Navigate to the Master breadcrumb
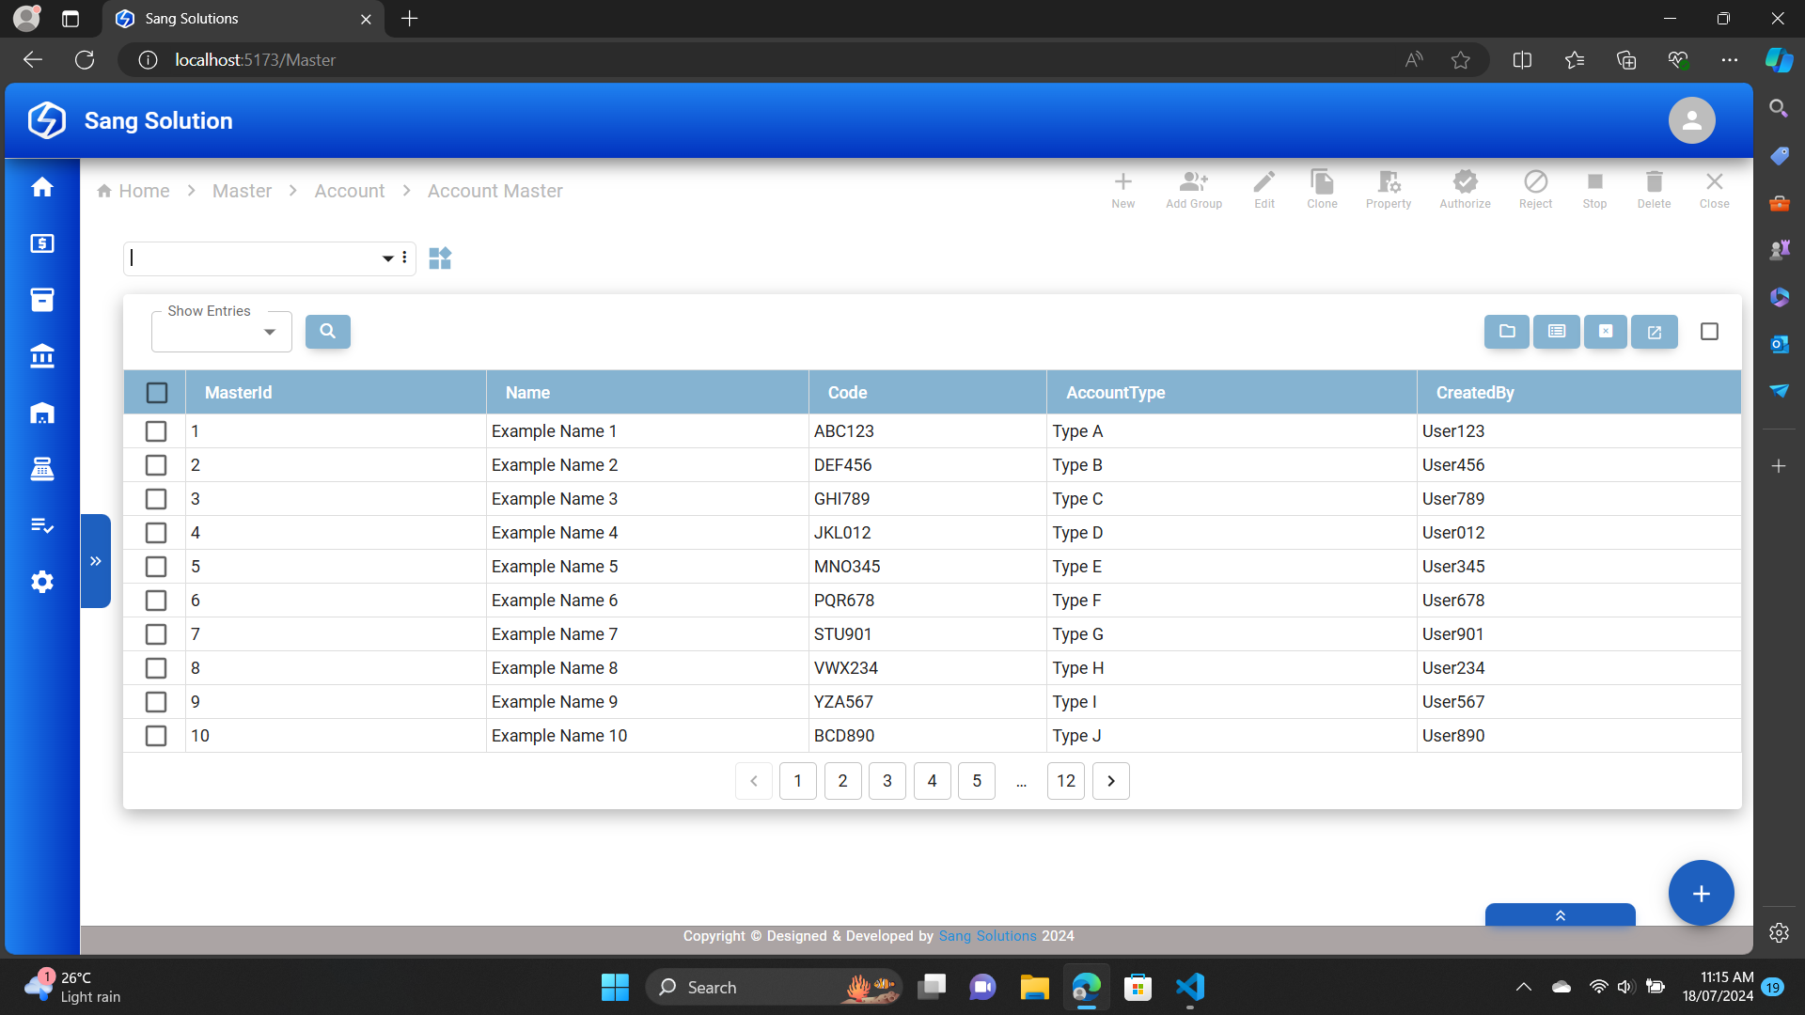The width and height of the screenshot is (1805, 1015). (242, 191)
